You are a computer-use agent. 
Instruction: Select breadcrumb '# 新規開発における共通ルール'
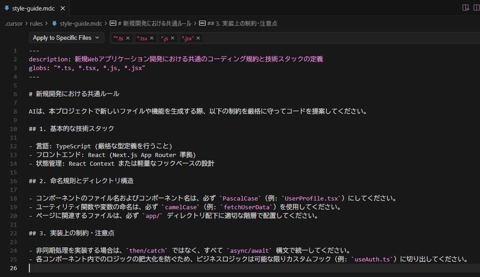(154, 23)
